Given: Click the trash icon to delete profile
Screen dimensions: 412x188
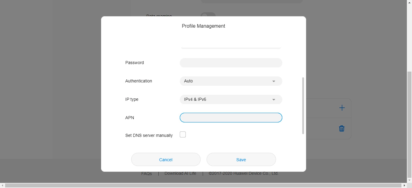Looking at the screenshot, I should click(x=341, y=128).
